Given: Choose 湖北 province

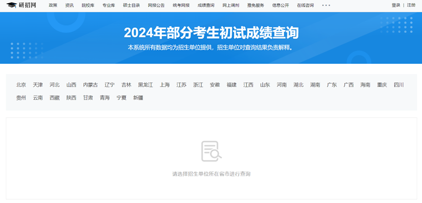Looking at the screenshot, I should coord(299,85).
